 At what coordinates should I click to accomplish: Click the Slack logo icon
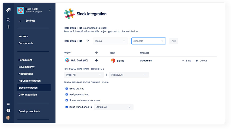click(69, 14)
